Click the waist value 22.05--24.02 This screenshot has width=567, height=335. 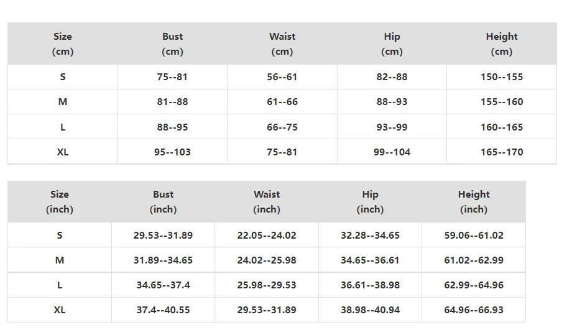(x=267, y=236)
